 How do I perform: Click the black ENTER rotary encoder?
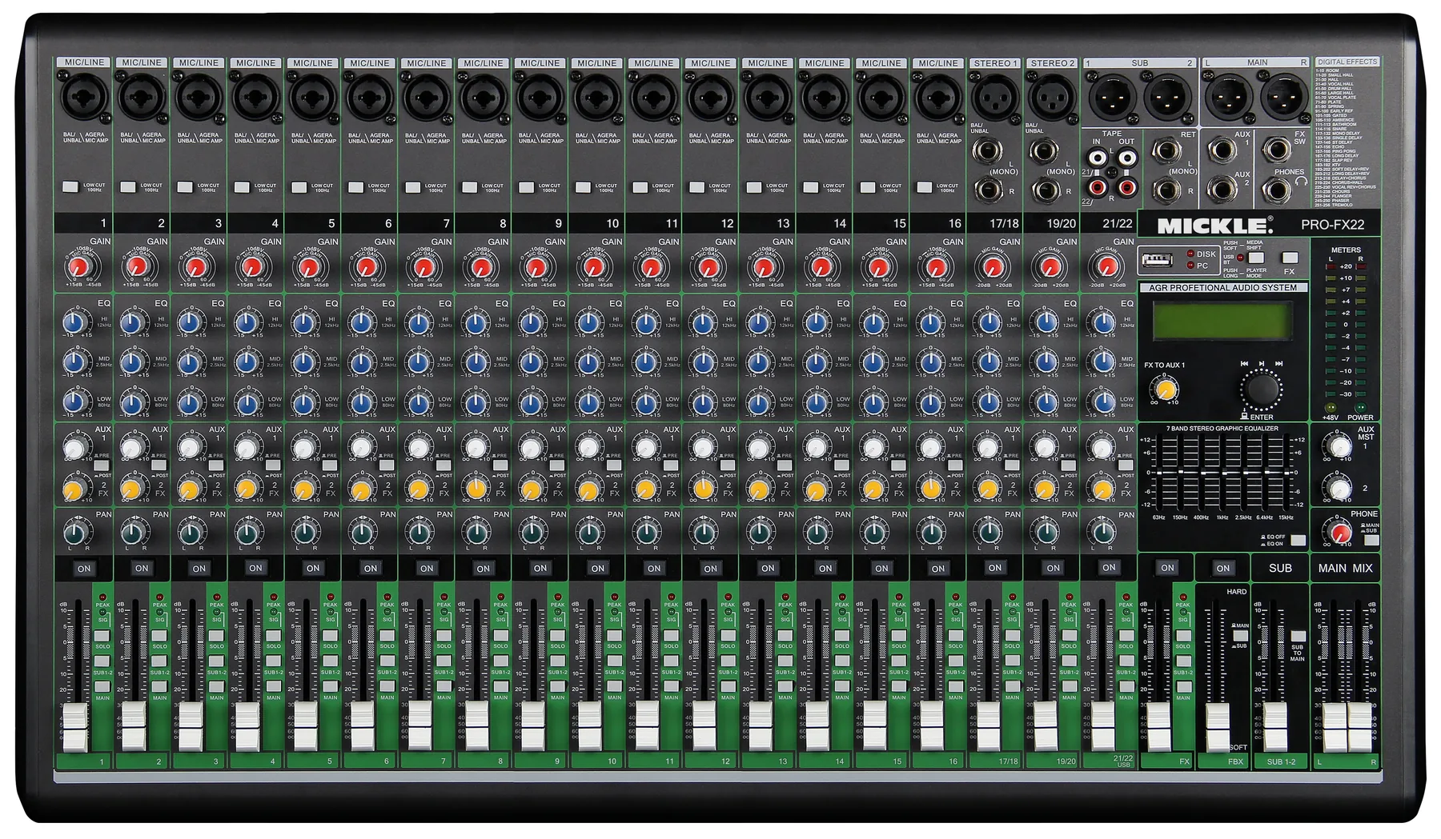(x=1262, y=390)
